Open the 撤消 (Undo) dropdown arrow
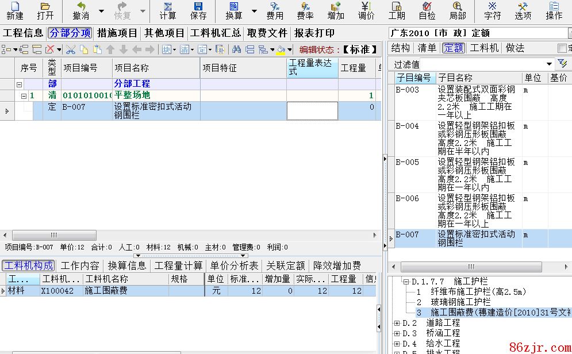 click(x=101, y=11)
